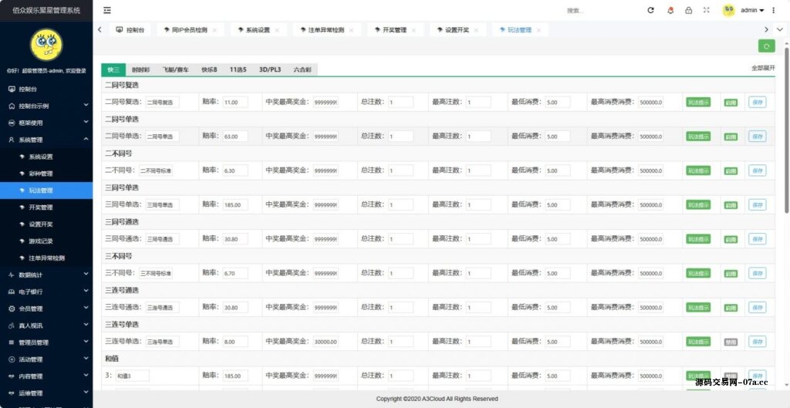Toggle 启用 status for 二同号单选

pos(731,137)
